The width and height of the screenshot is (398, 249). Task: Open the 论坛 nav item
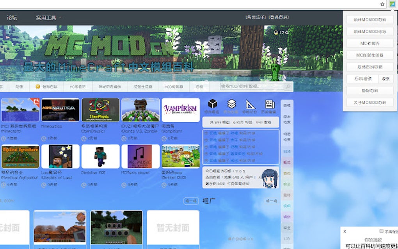point(12,18)
